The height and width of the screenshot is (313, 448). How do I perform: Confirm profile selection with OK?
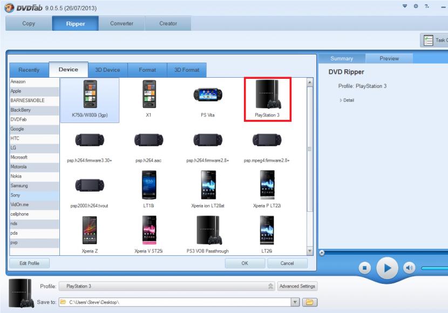pos(245,263)
